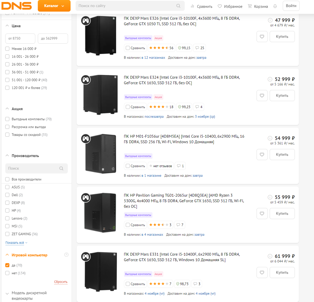Click the Акция tag on DEXP Mars E331
The width and height of the screenshot is (314, 302).
pos(158,274)
